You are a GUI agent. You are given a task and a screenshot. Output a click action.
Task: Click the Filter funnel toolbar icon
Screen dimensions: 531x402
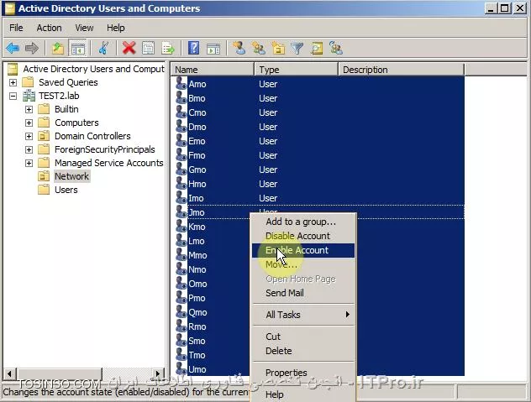pos(297,48)
